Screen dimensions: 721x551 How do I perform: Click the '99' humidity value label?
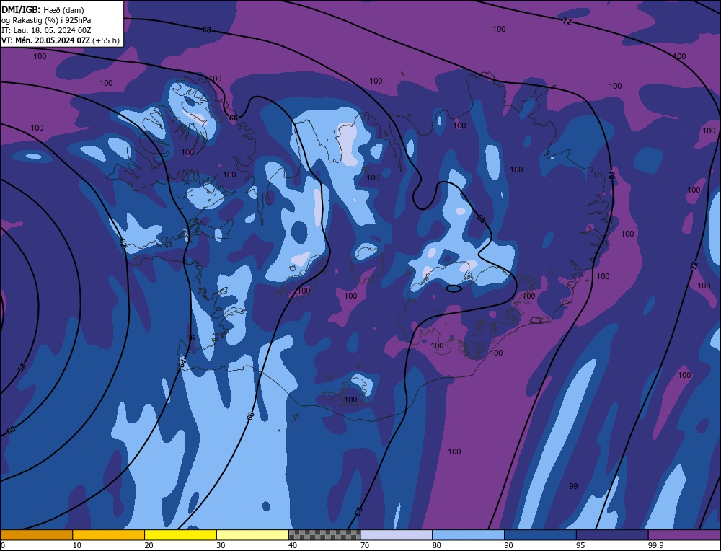click(x=573, y=486)
